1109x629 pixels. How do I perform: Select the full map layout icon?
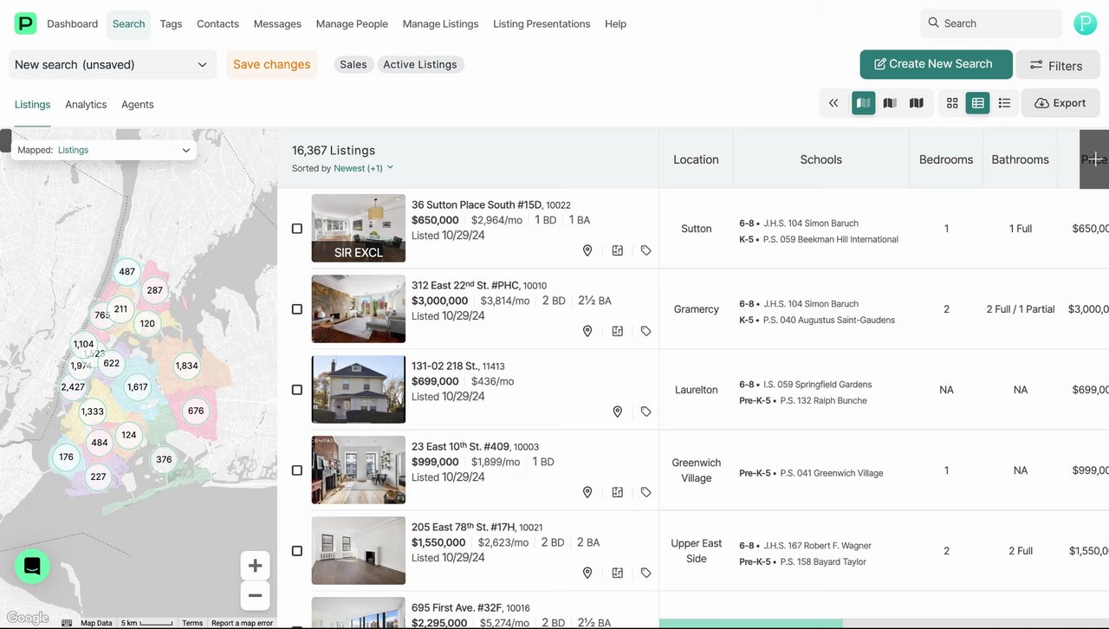[916, 103]
